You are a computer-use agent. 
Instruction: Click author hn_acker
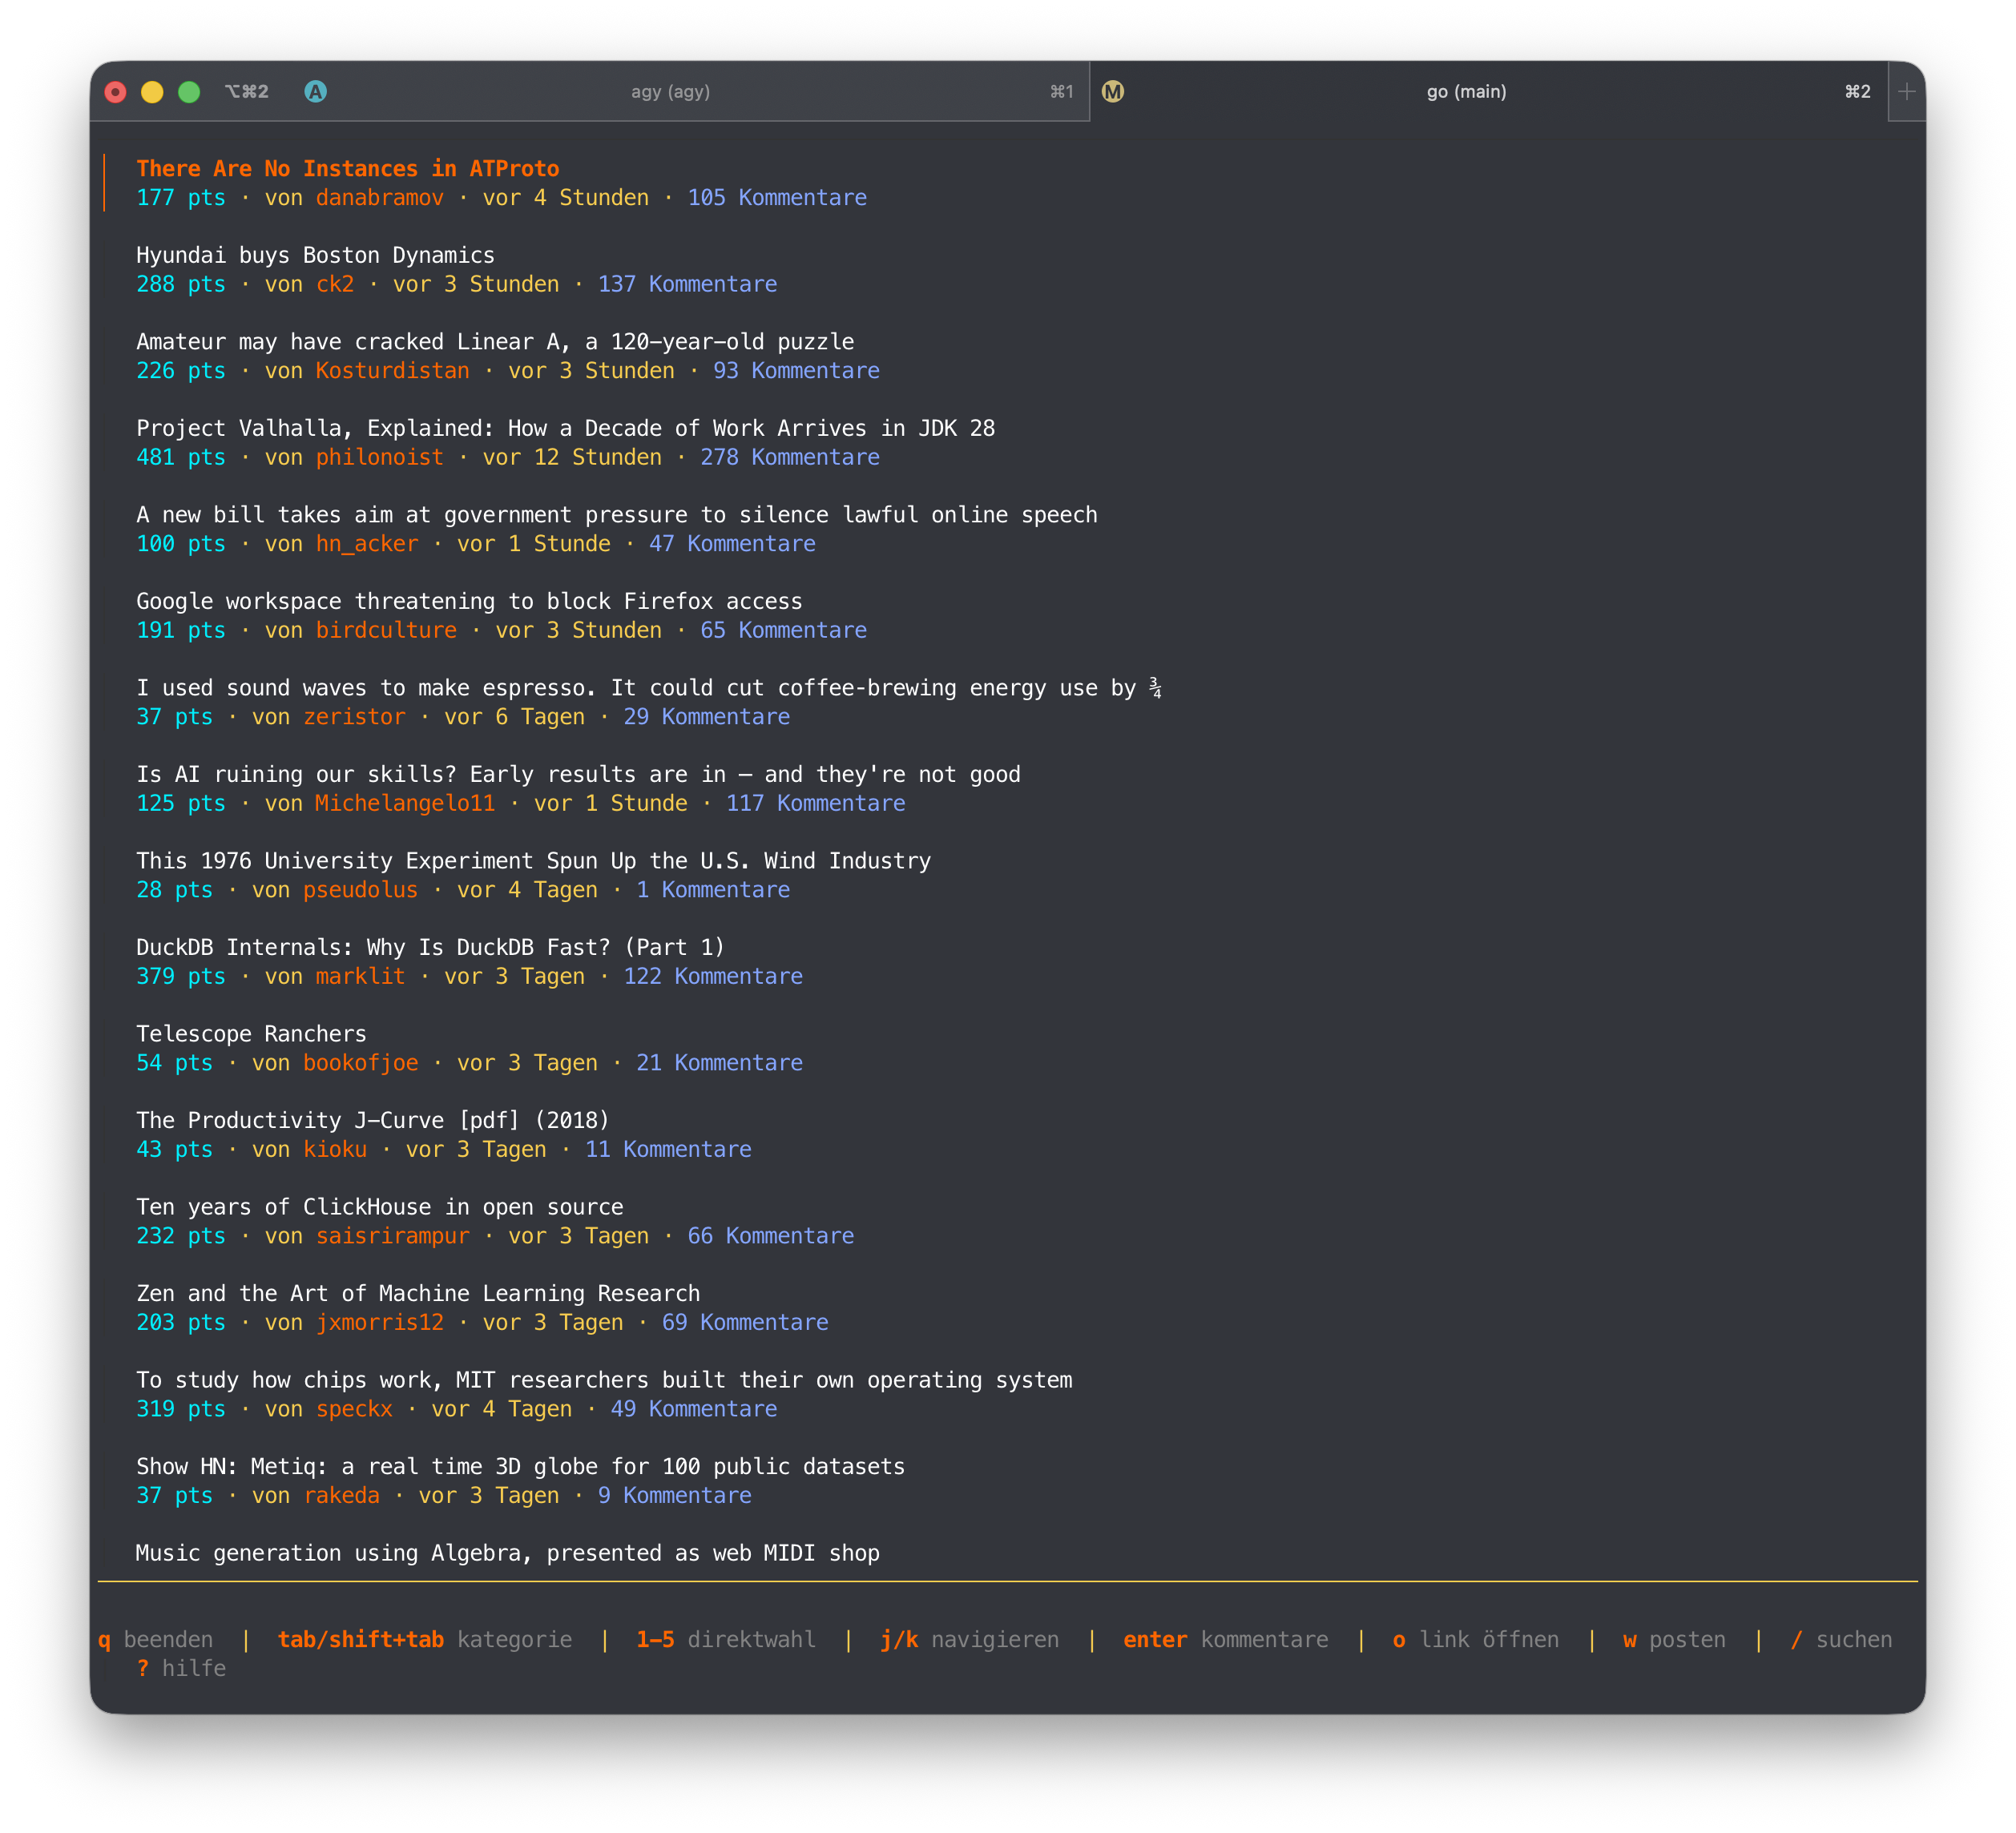(367, 543)
